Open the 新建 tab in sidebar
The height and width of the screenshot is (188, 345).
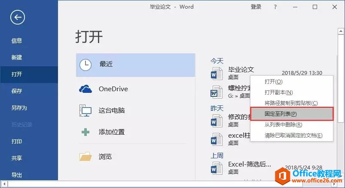[x=17, y=58]
